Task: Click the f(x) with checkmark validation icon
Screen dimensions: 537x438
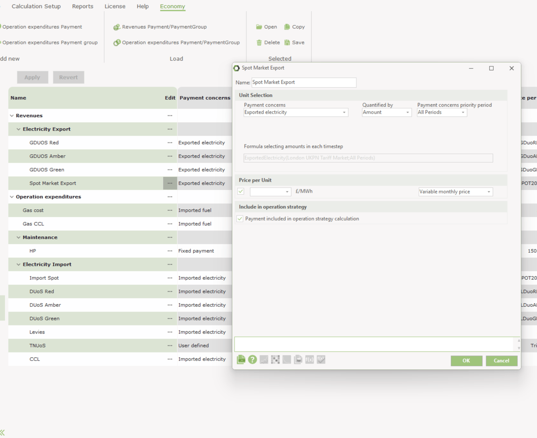Action: coord(321,360)
